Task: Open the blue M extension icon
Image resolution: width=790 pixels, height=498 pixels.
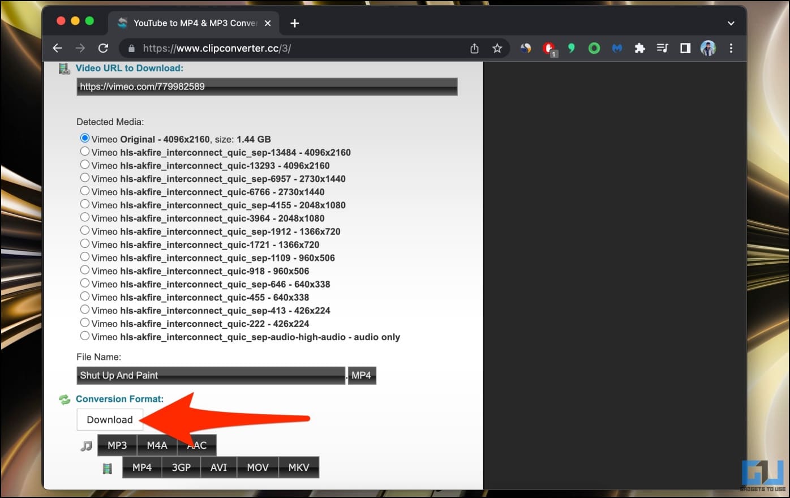Action: coord(617,49)
